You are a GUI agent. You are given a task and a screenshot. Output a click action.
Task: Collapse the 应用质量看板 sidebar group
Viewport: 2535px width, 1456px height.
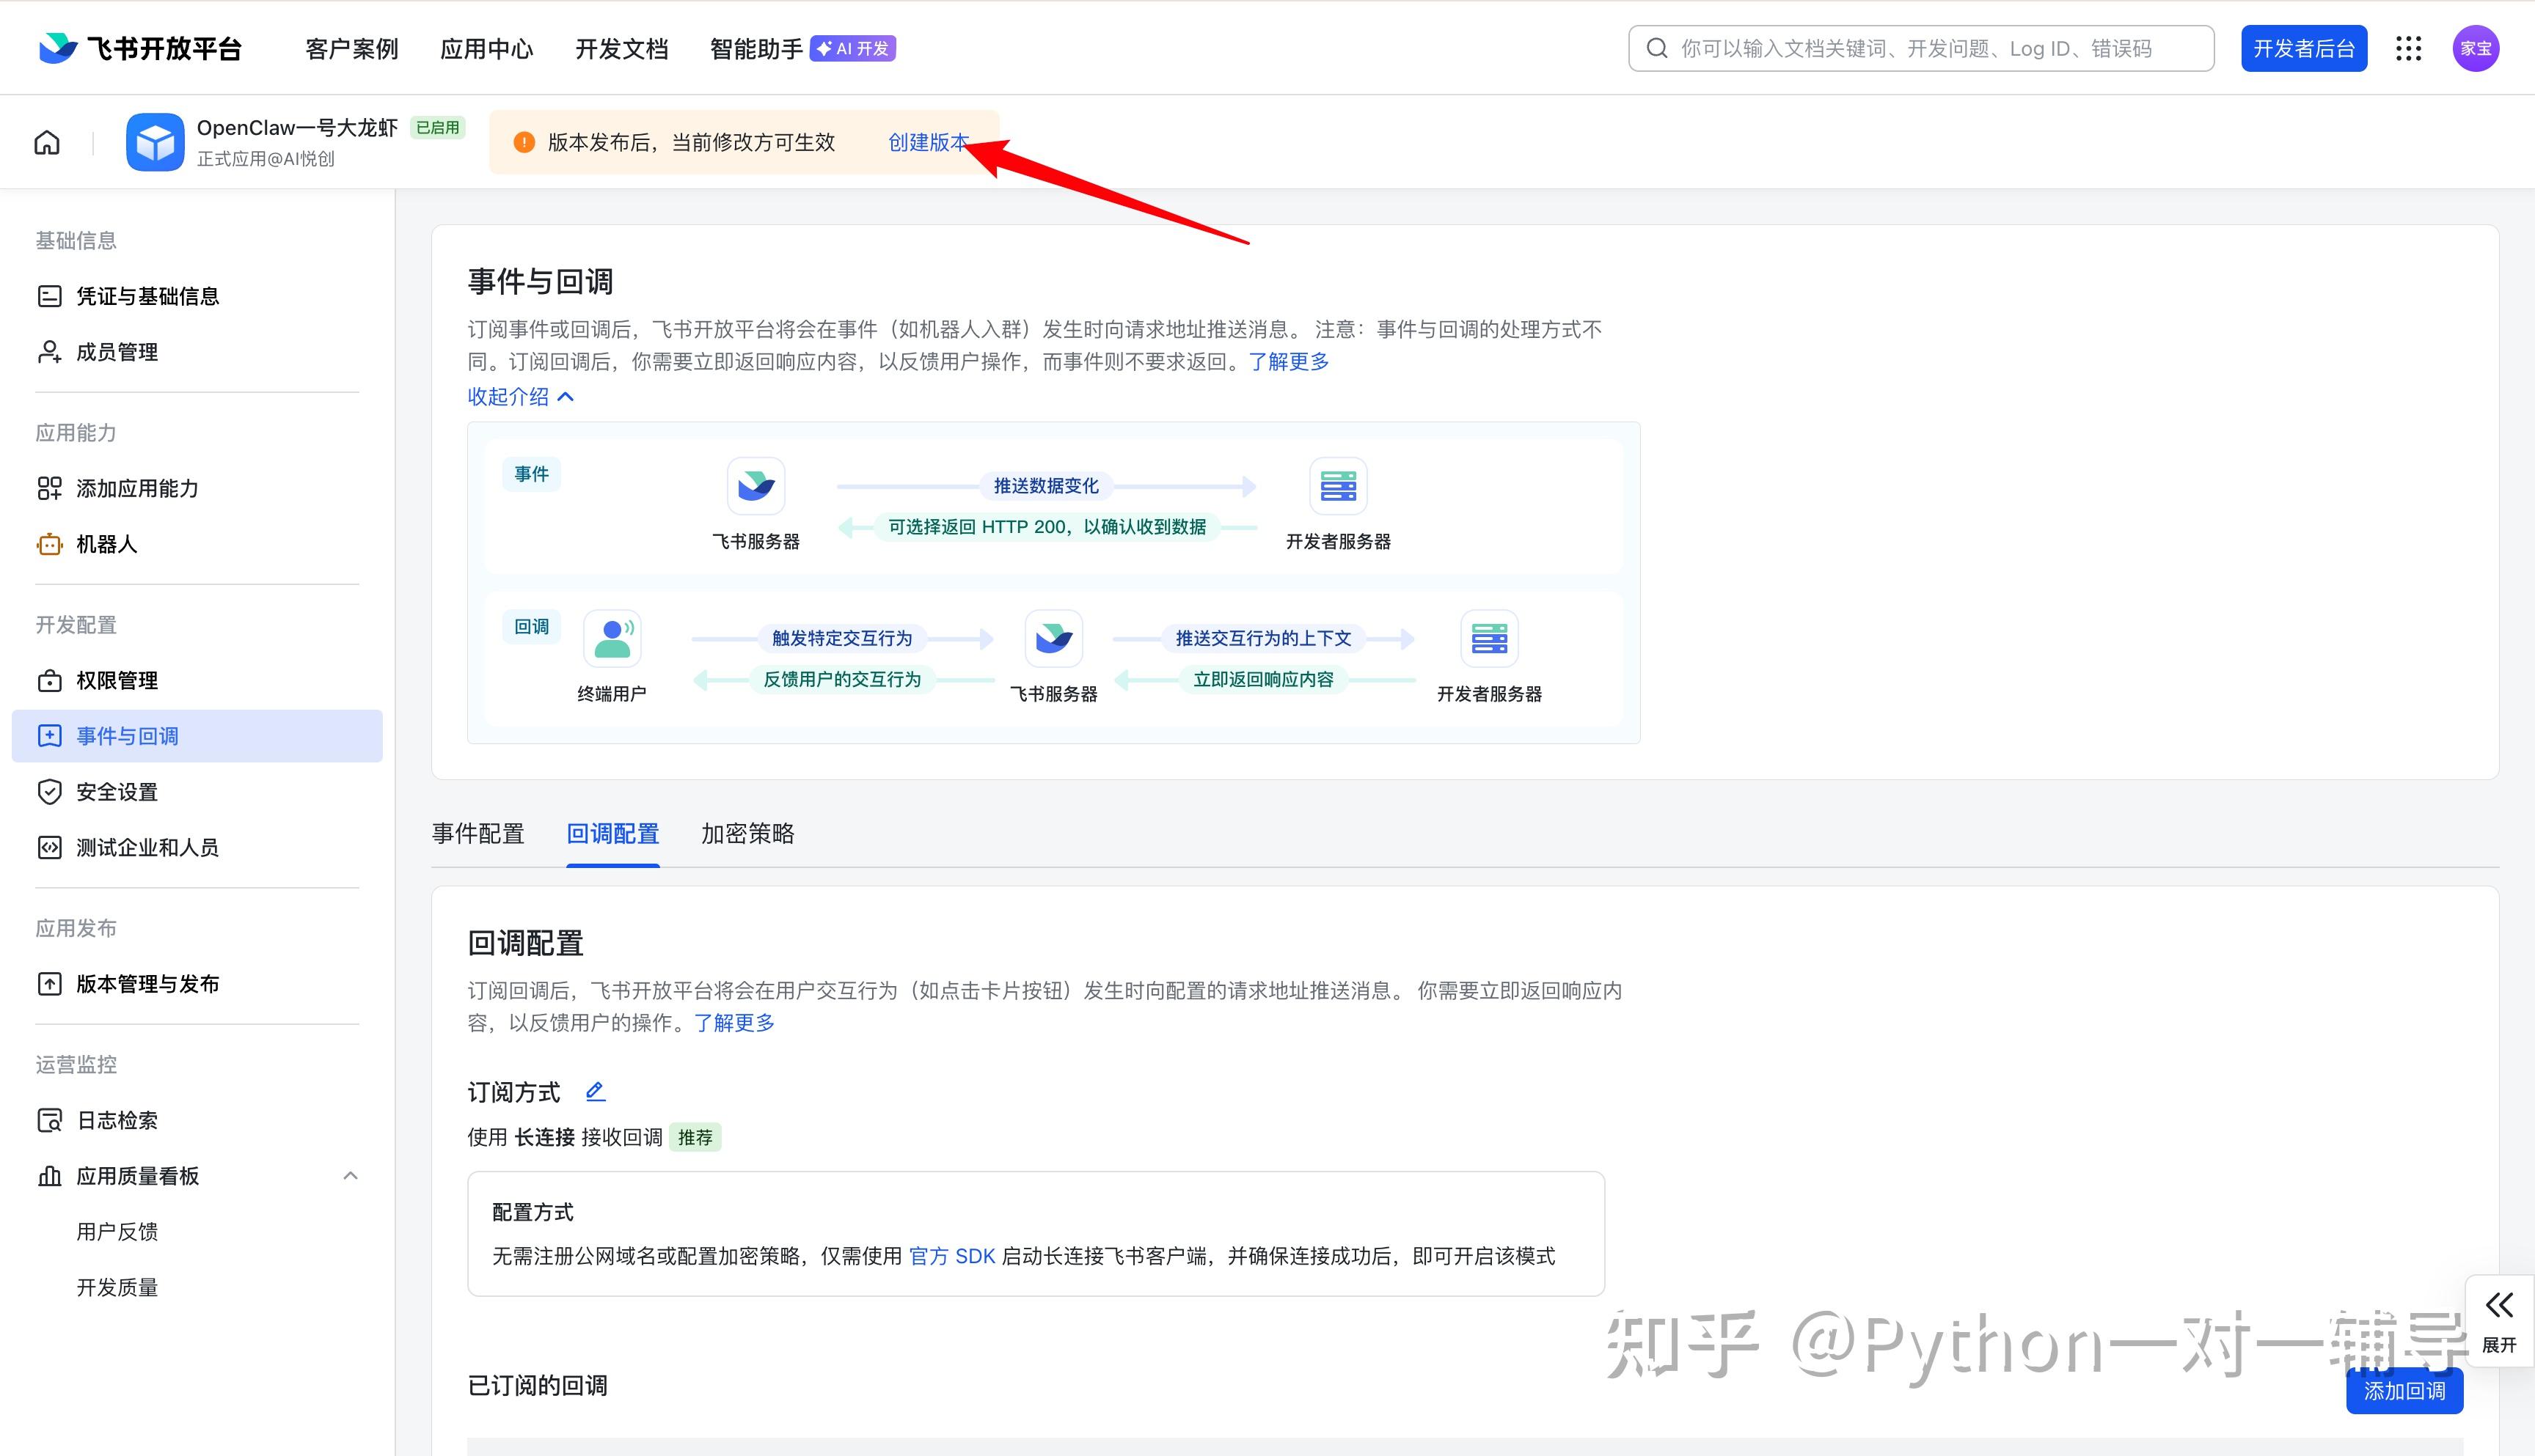point(350,1176)
